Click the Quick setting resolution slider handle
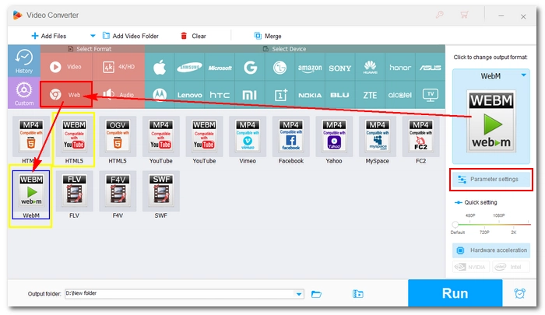Screen dimensions: 545x315 (x=455, y=224)
